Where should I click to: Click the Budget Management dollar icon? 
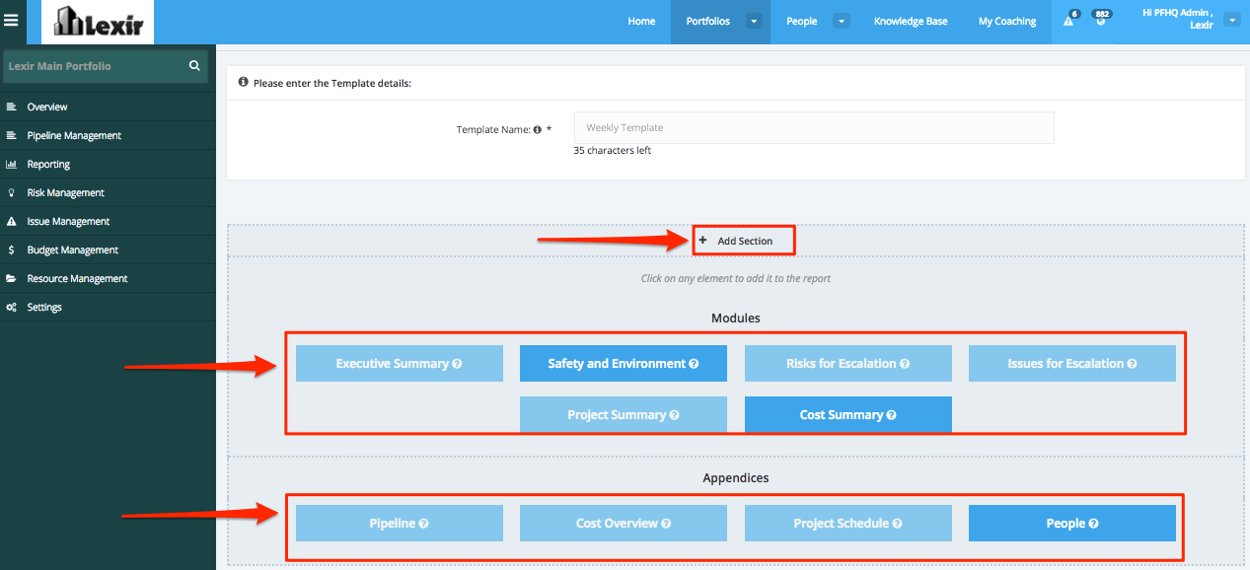click(11, 249)
